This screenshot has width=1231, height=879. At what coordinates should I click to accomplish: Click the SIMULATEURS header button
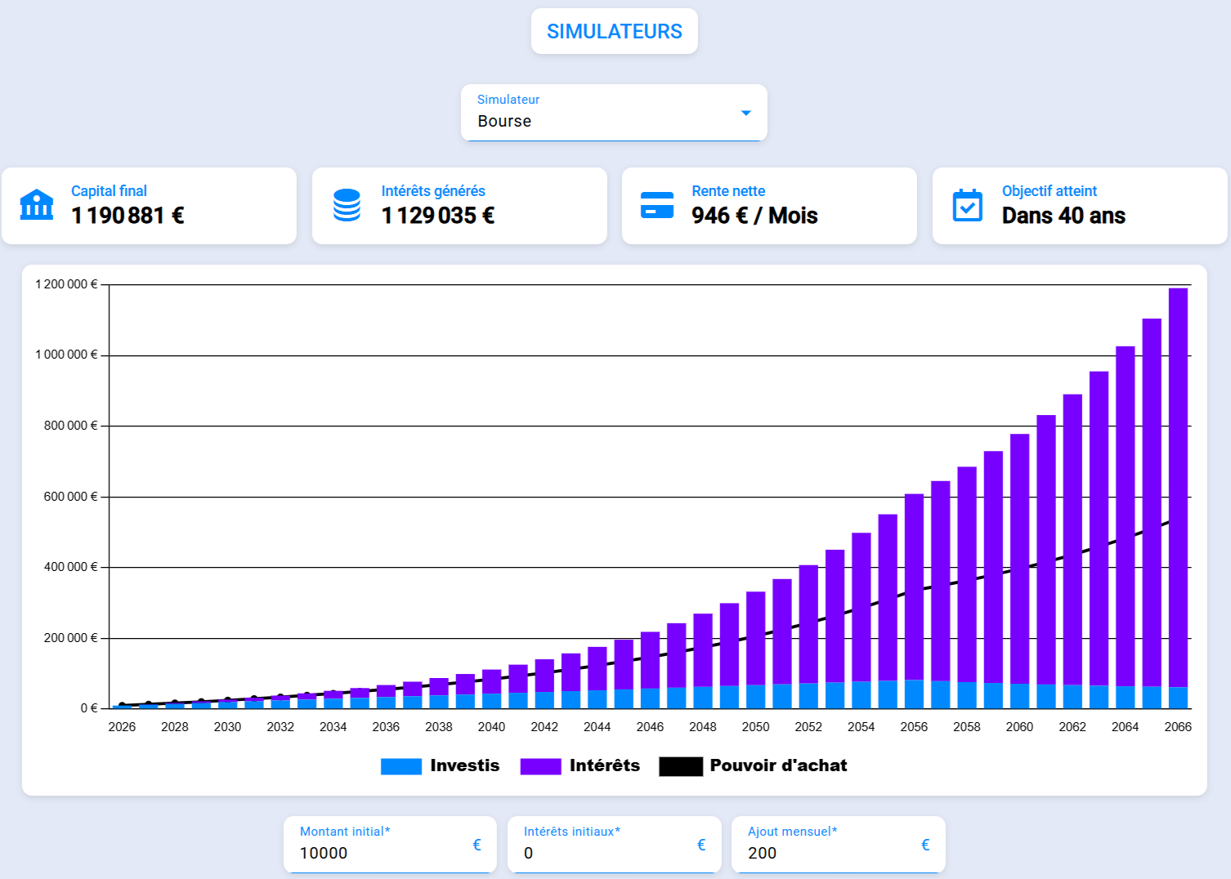coord(615,31)
